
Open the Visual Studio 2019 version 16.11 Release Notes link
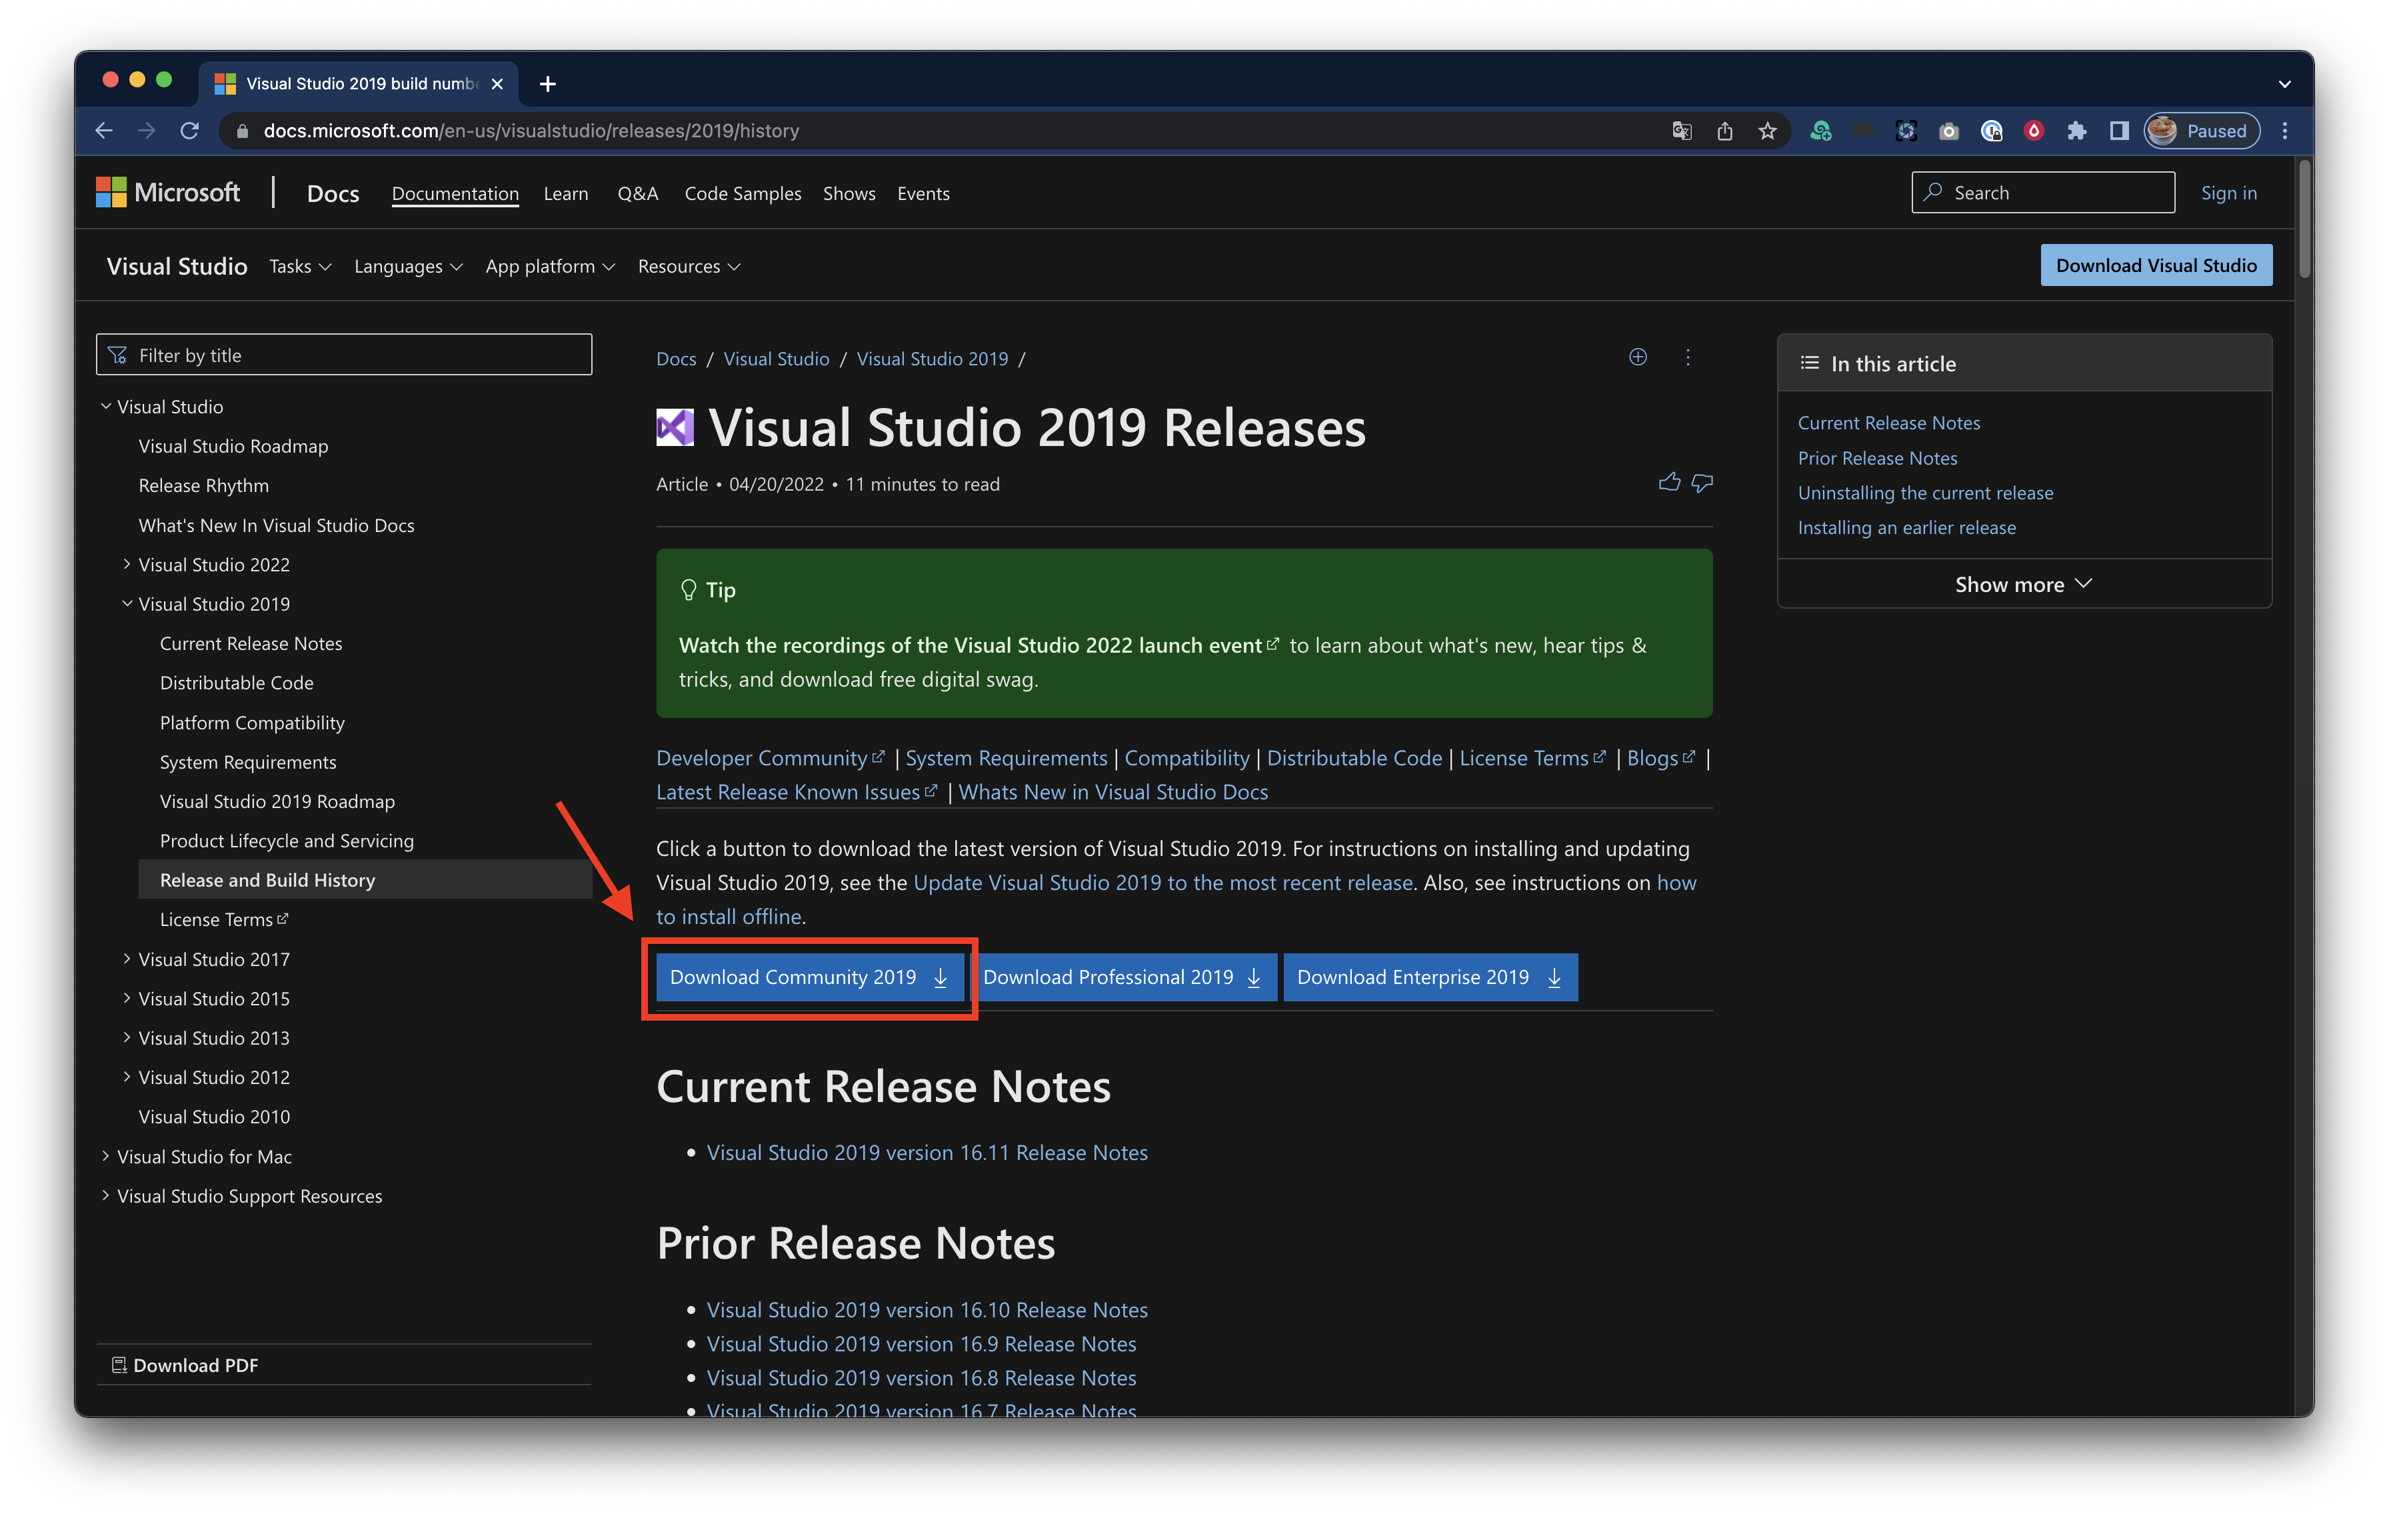927,1153
